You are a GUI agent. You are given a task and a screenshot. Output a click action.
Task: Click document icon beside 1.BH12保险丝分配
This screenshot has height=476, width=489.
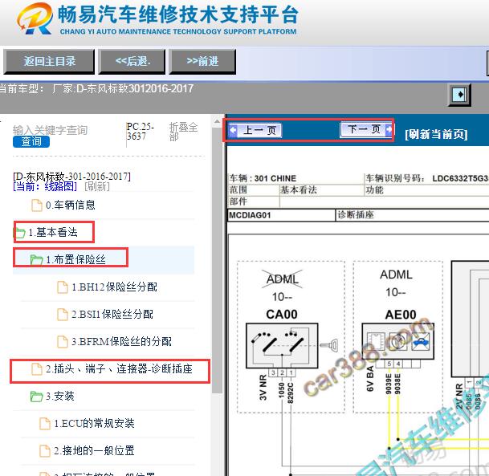(x=63, y=287)
